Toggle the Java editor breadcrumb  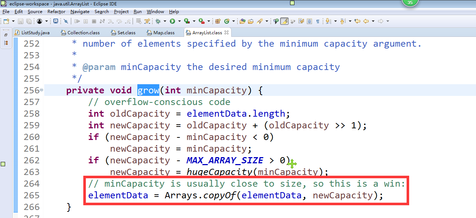click(x=276, y=21)
